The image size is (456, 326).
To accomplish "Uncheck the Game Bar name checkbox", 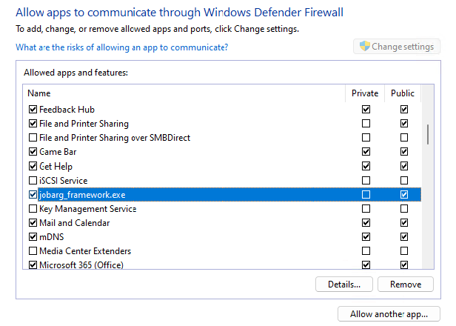I will point(33,152).
